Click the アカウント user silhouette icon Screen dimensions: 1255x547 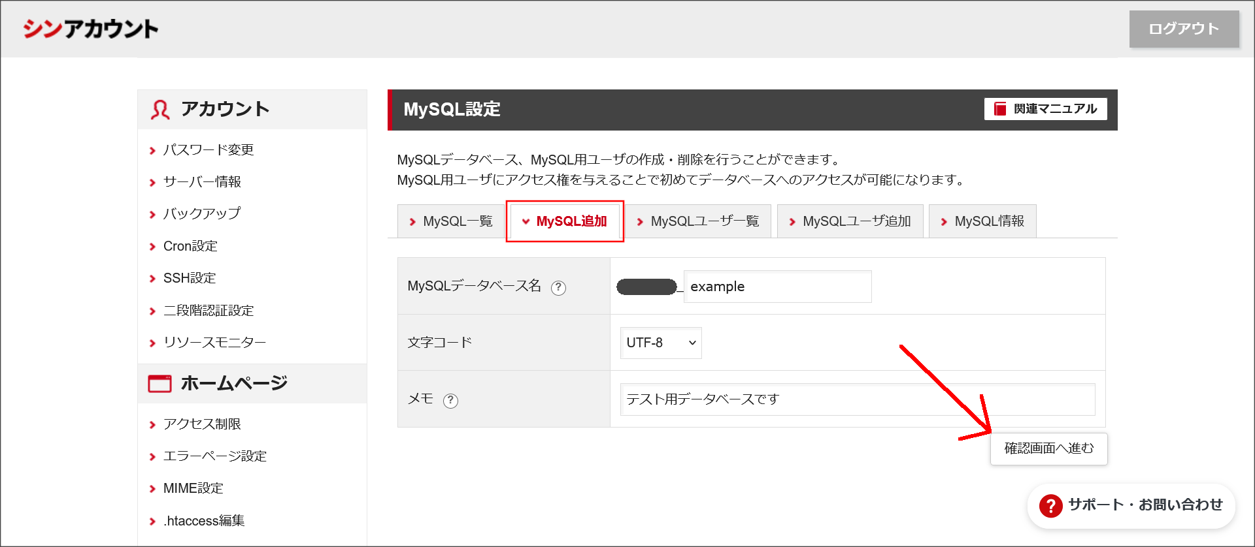160,110
